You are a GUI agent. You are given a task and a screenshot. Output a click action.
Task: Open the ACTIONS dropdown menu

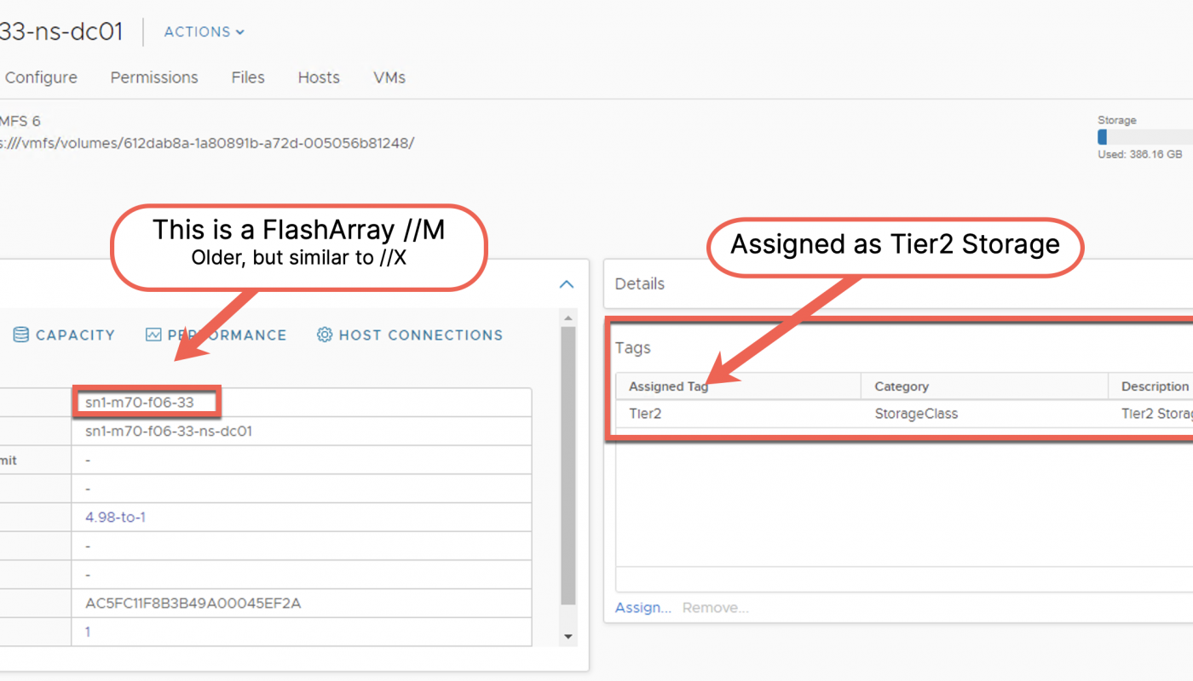pyautogui.click(x=204, y=31)
